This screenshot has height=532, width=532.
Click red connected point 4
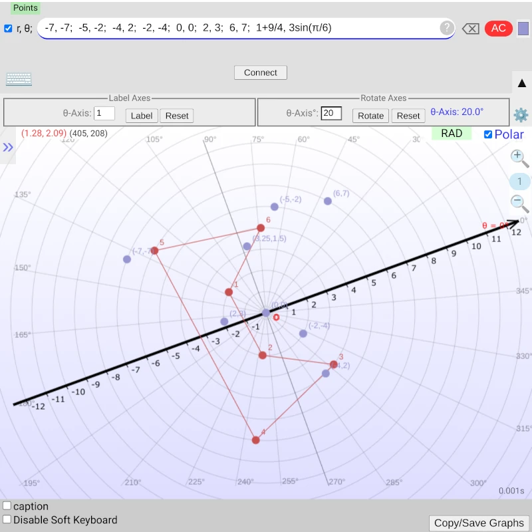coord(256,440)
